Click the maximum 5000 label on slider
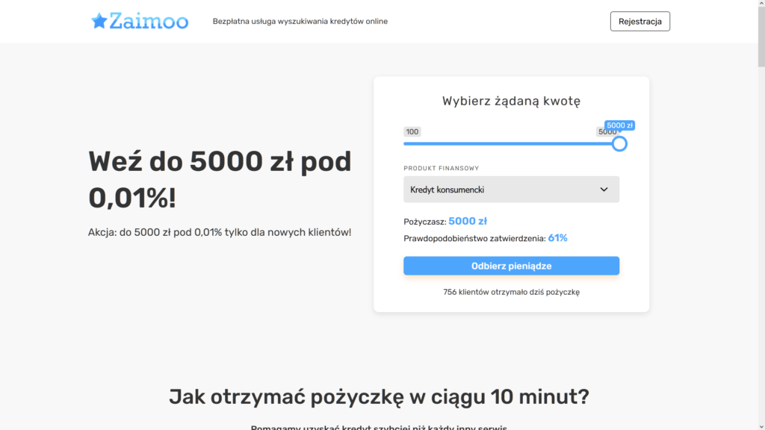Image resolution: width=765 pixels, height=430 pixels. pos(606,132)
